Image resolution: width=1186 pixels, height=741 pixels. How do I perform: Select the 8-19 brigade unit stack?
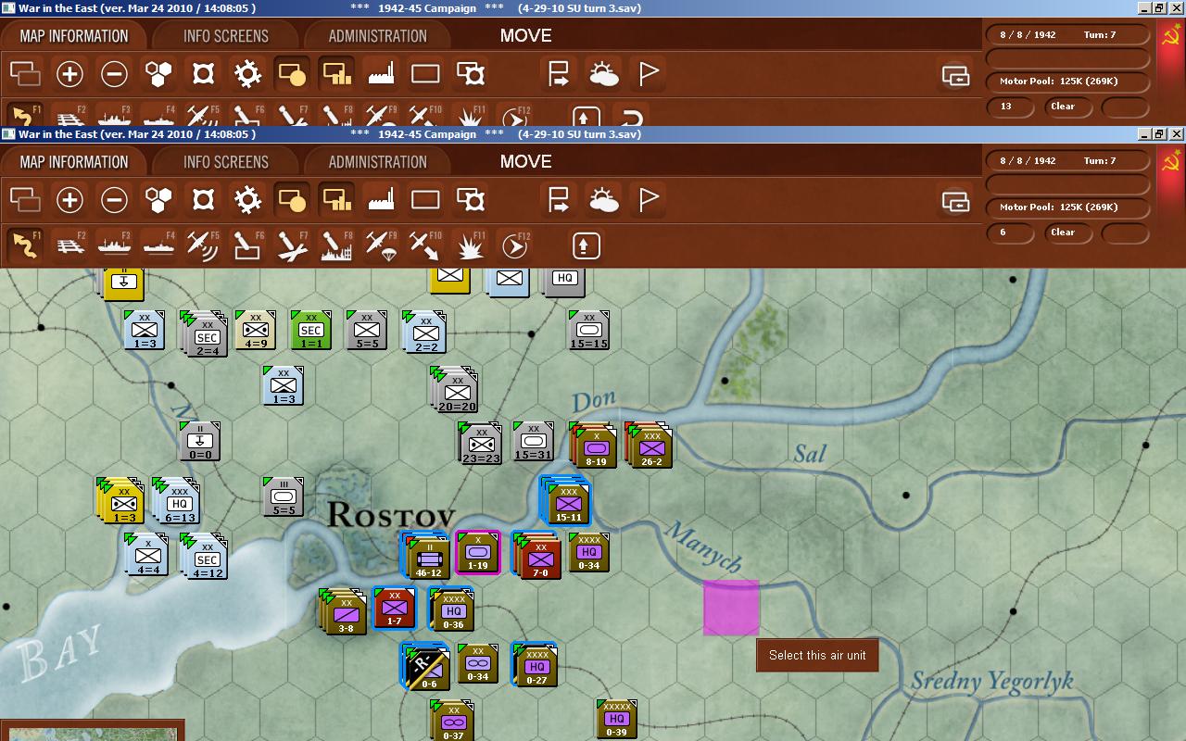594,446
